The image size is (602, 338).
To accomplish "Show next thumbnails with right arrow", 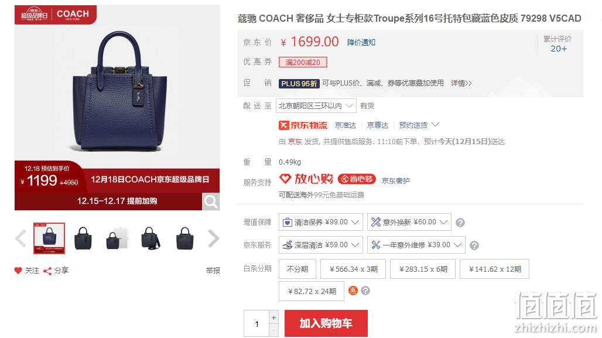I will click(214, 238).
